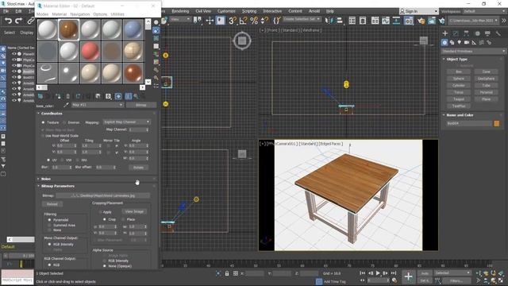
Task: Enable Use Real-World Scale checkbox
Action: pos(43,136)
